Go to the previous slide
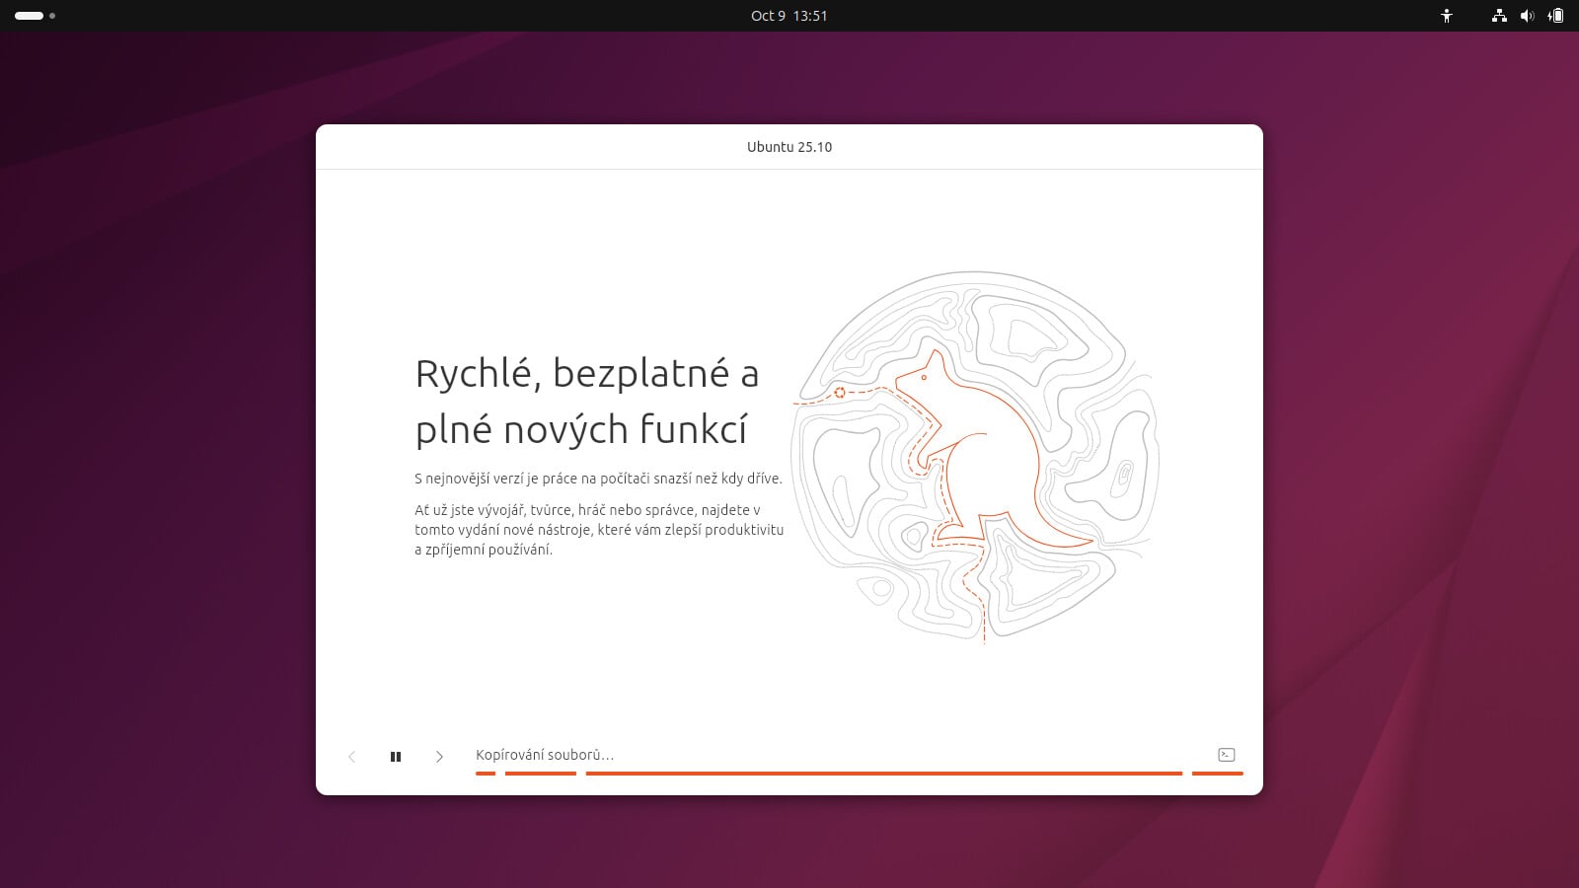 [351, 757]
